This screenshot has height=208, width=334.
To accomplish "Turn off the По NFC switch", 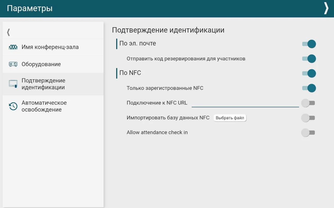I will 309,73.
